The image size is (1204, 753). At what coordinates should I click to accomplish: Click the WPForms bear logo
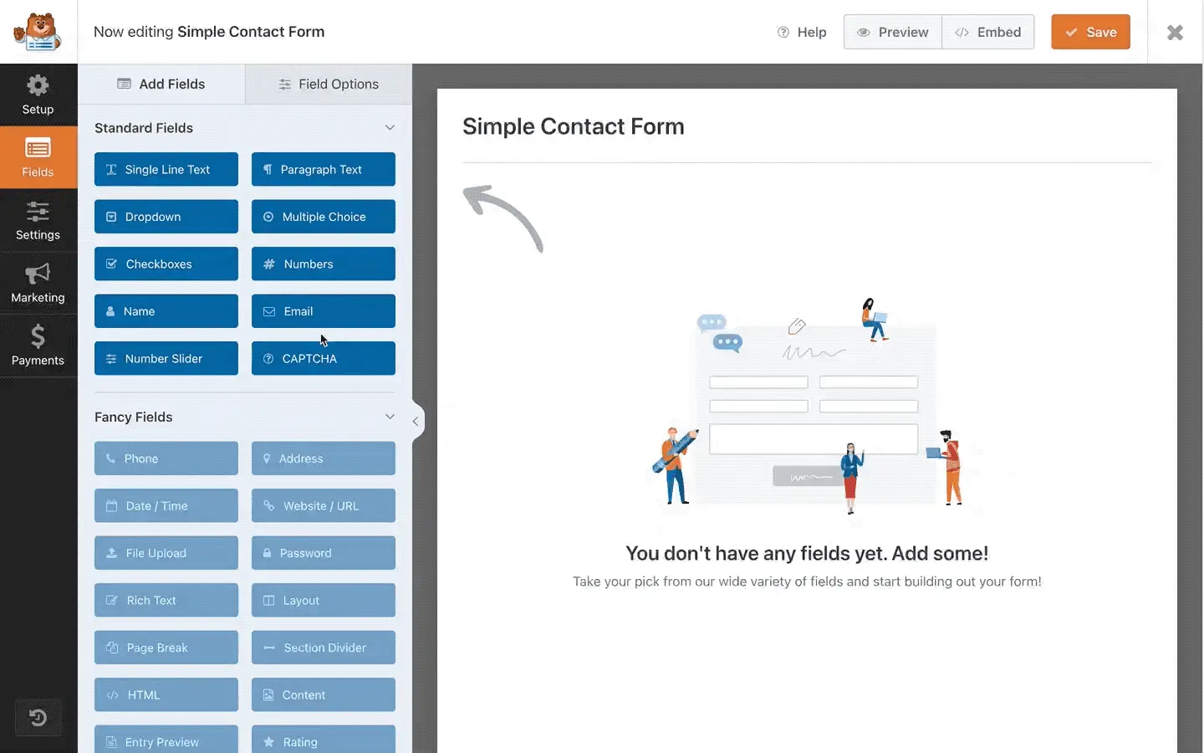38,32
